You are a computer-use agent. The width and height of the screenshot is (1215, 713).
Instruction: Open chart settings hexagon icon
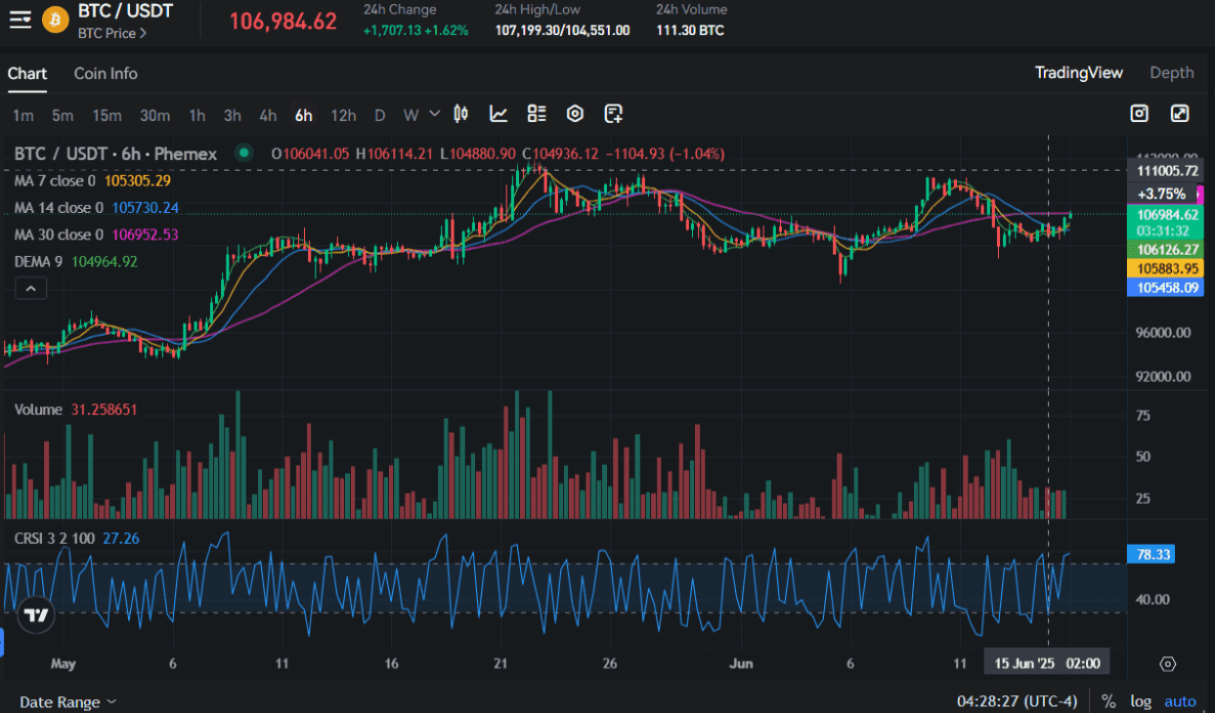tap(575, 114)
